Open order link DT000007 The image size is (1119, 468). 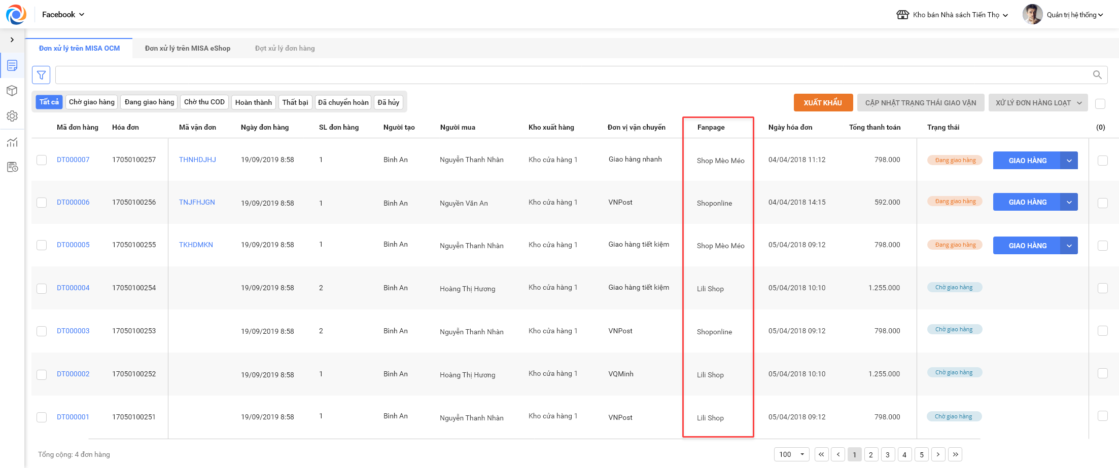[73, 160]
